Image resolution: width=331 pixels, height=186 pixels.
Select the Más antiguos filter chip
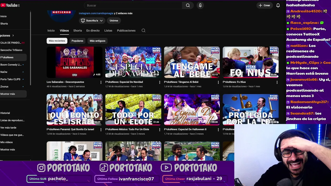click(97, 41)
